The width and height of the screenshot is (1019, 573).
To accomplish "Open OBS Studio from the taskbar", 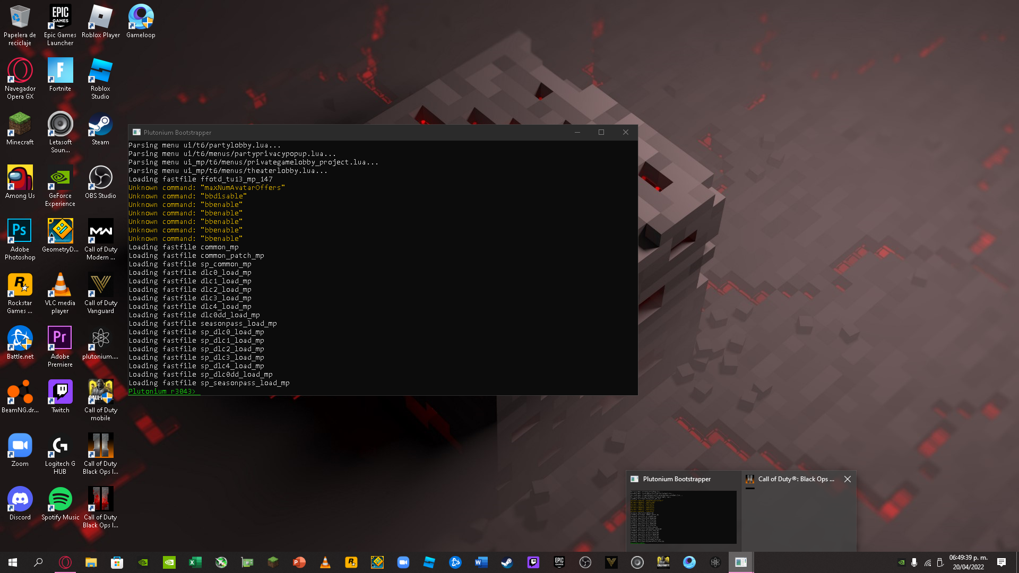I will point(585,562).
